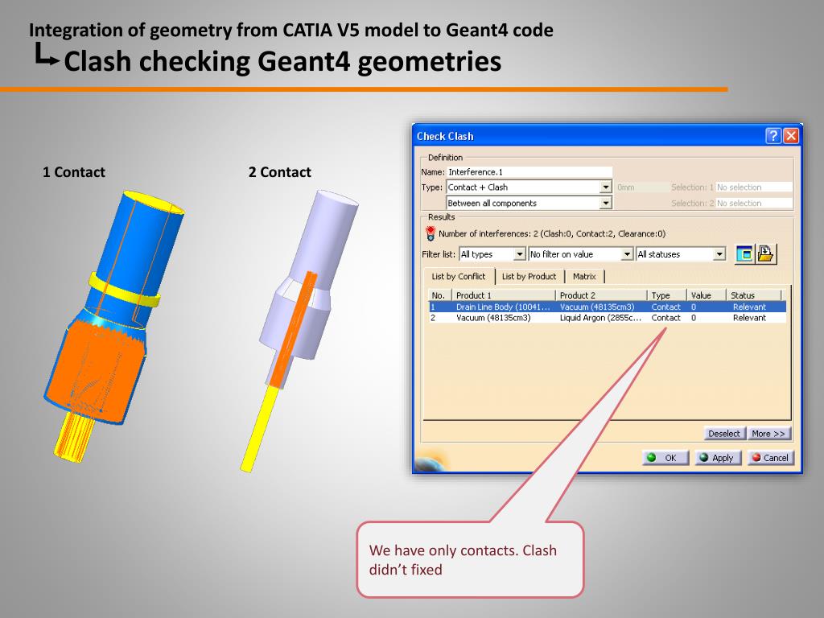Viewport: 824px width, 618px height.
Task: Expand the No filter on value dropdown
Action: click(626, 254)
